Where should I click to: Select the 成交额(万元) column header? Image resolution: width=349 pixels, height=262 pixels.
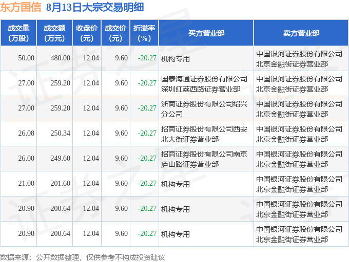point(54,33)
